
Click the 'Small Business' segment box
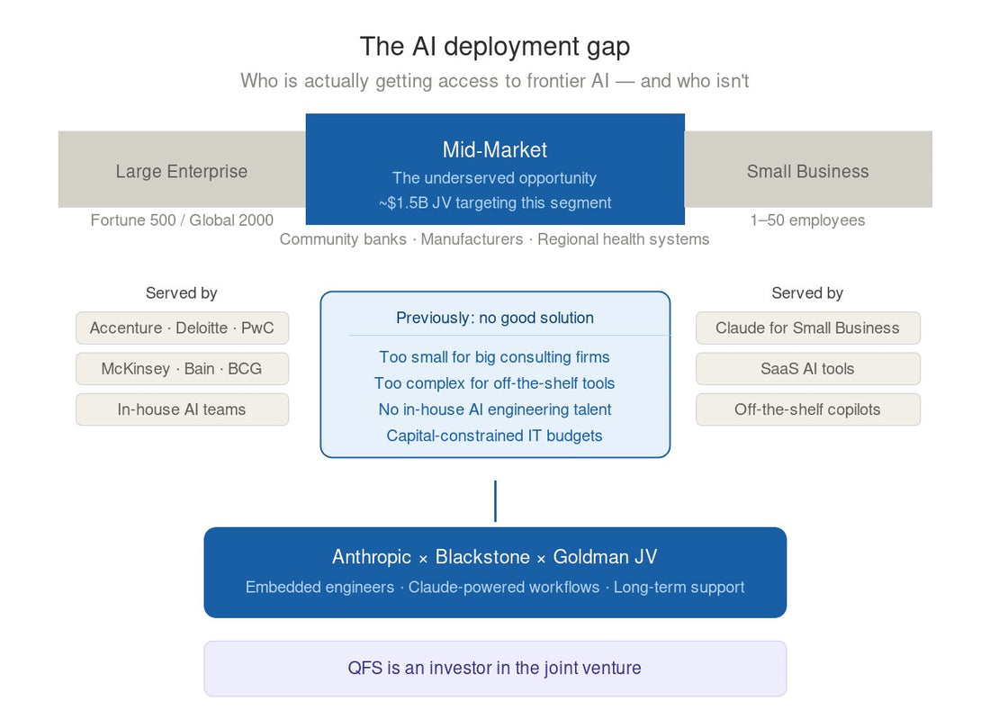point(808,169)
